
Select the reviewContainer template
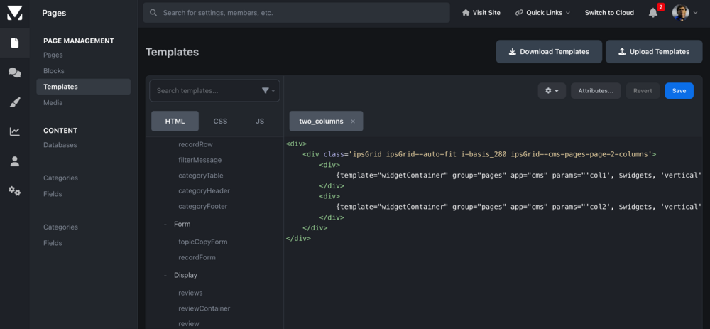[204, 308]
